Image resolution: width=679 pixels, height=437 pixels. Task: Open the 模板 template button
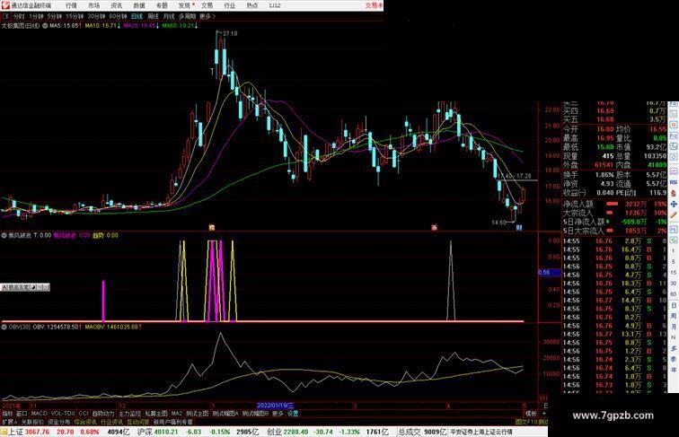(x=531, y=414)
